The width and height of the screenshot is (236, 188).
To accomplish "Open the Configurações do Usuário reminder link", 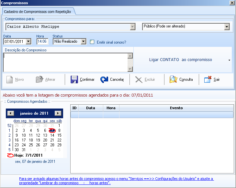I will click(116, 181).
